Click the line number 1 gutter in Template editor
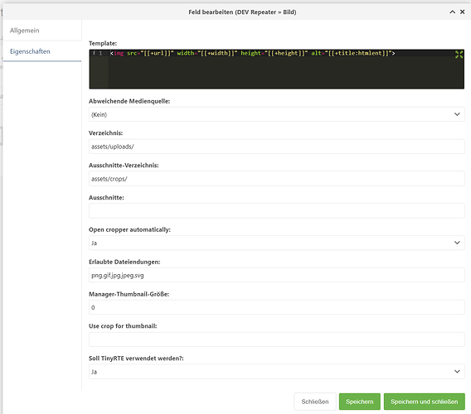 pos(100,53)
